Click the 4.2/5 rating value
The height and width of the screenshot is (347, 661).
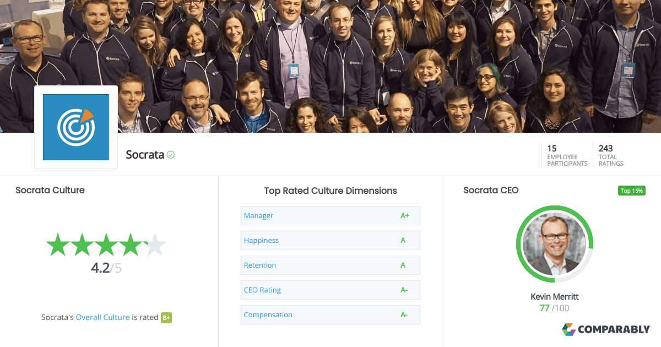click(x=106, y=268)
